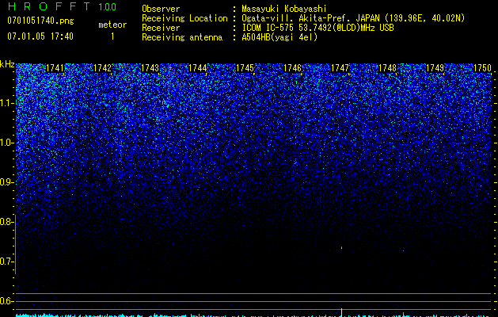This screenshot has height=317, width=498.
Task: Click the 1742 time marker
Action: click(x=103, y=68)
